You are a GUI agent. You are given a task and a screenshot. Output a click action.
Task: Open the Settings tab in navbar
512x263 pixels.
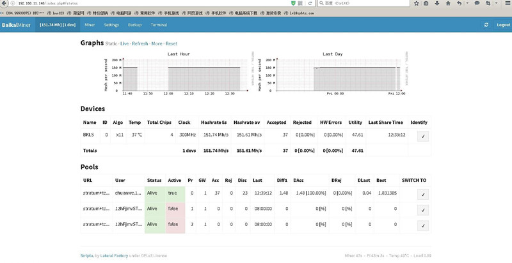[x=111, y=25]
